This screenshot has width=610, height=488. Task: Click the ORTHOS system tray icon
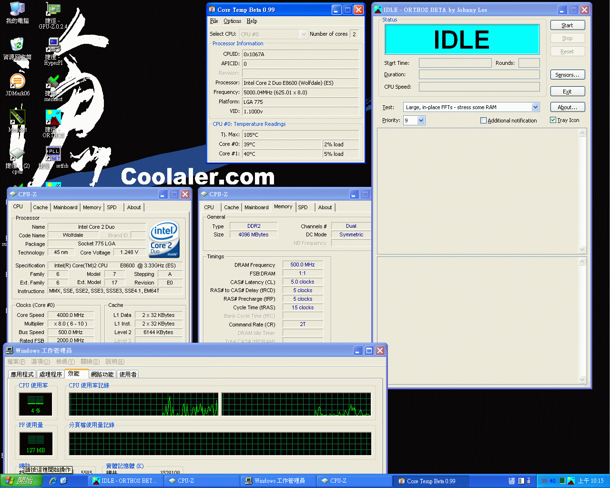570,481
